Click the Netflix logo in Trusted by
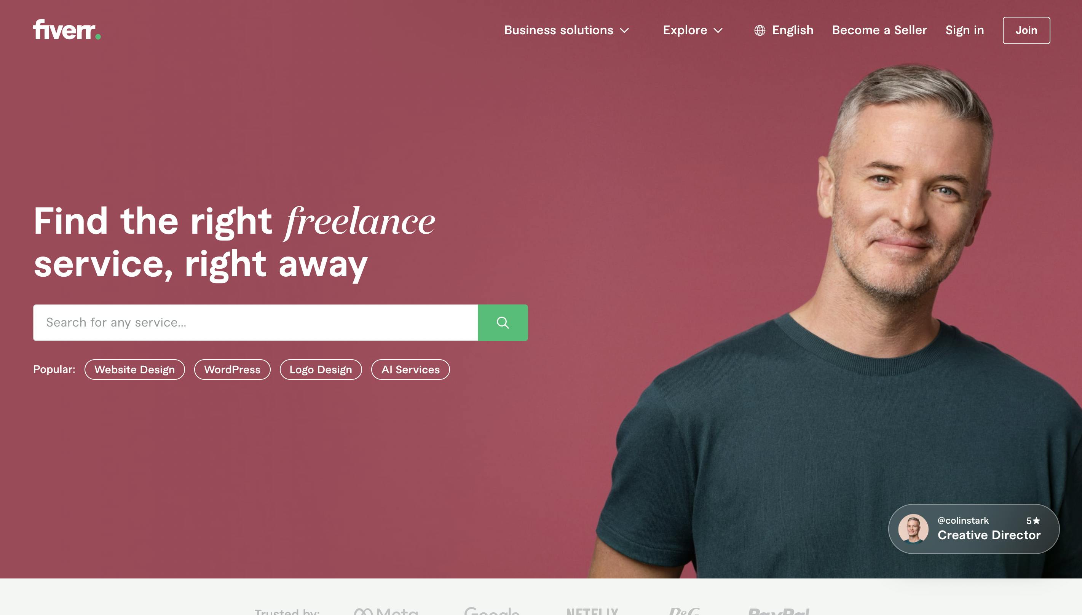 tap(592, 611)
